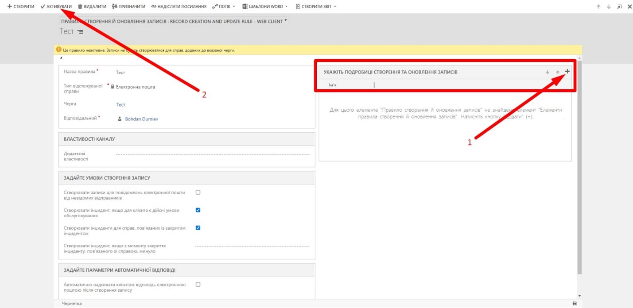Open the list icon next to the Тест title
Screen dimensions: 633x308
(80, 32)
